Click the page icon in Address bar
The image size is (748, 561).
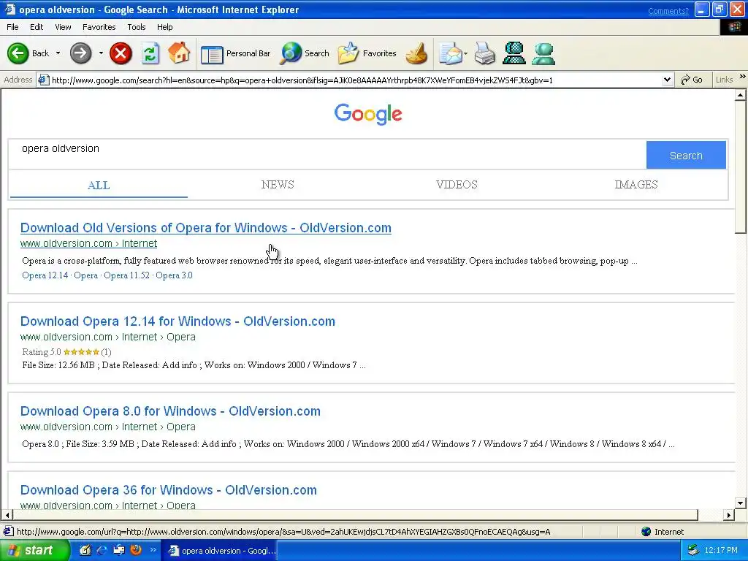[x=43, y=80]
